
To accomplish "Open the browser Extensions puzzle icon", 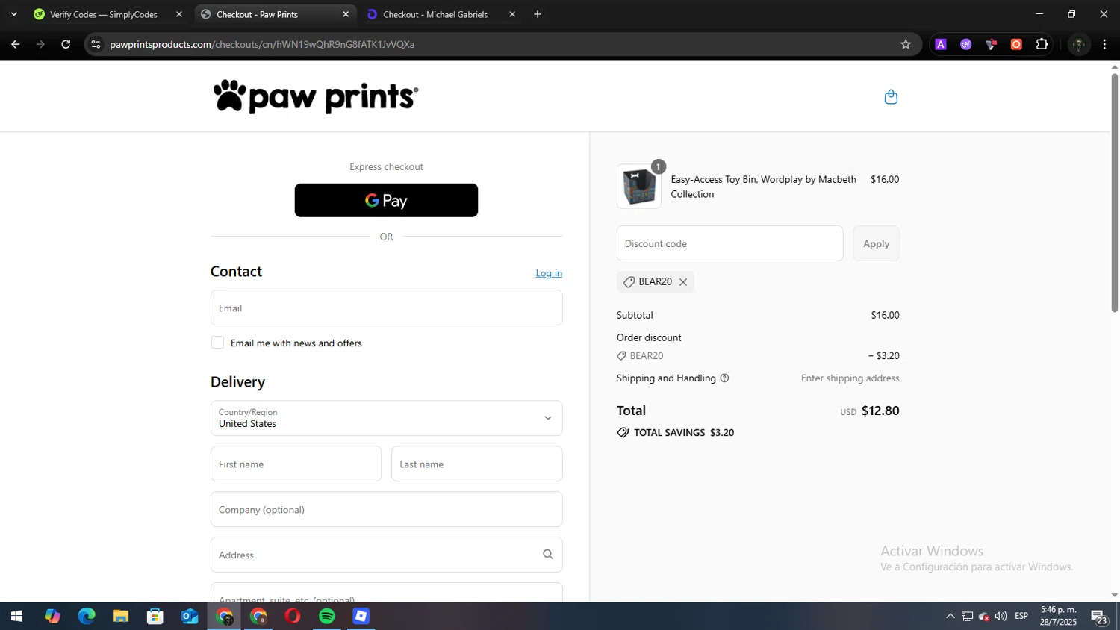I will tap(1042, 44).
